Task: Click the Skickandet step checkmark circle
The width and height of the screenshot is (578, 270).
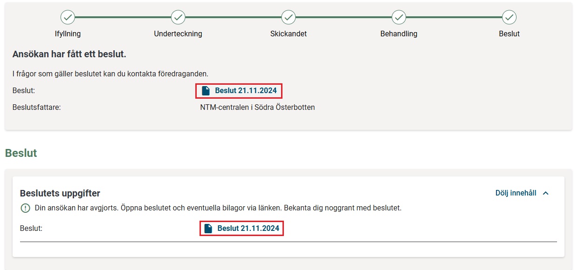Action: [x=289, y=17]
